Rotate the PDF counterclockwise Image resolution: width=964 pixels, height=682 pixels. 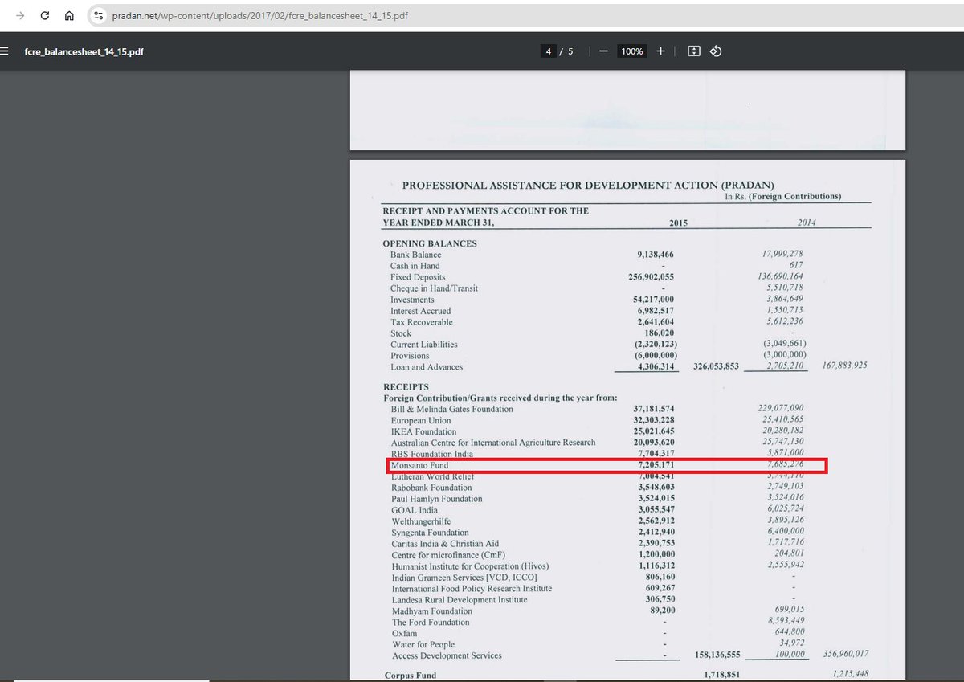pyautogui.click(x=717, y=51)
